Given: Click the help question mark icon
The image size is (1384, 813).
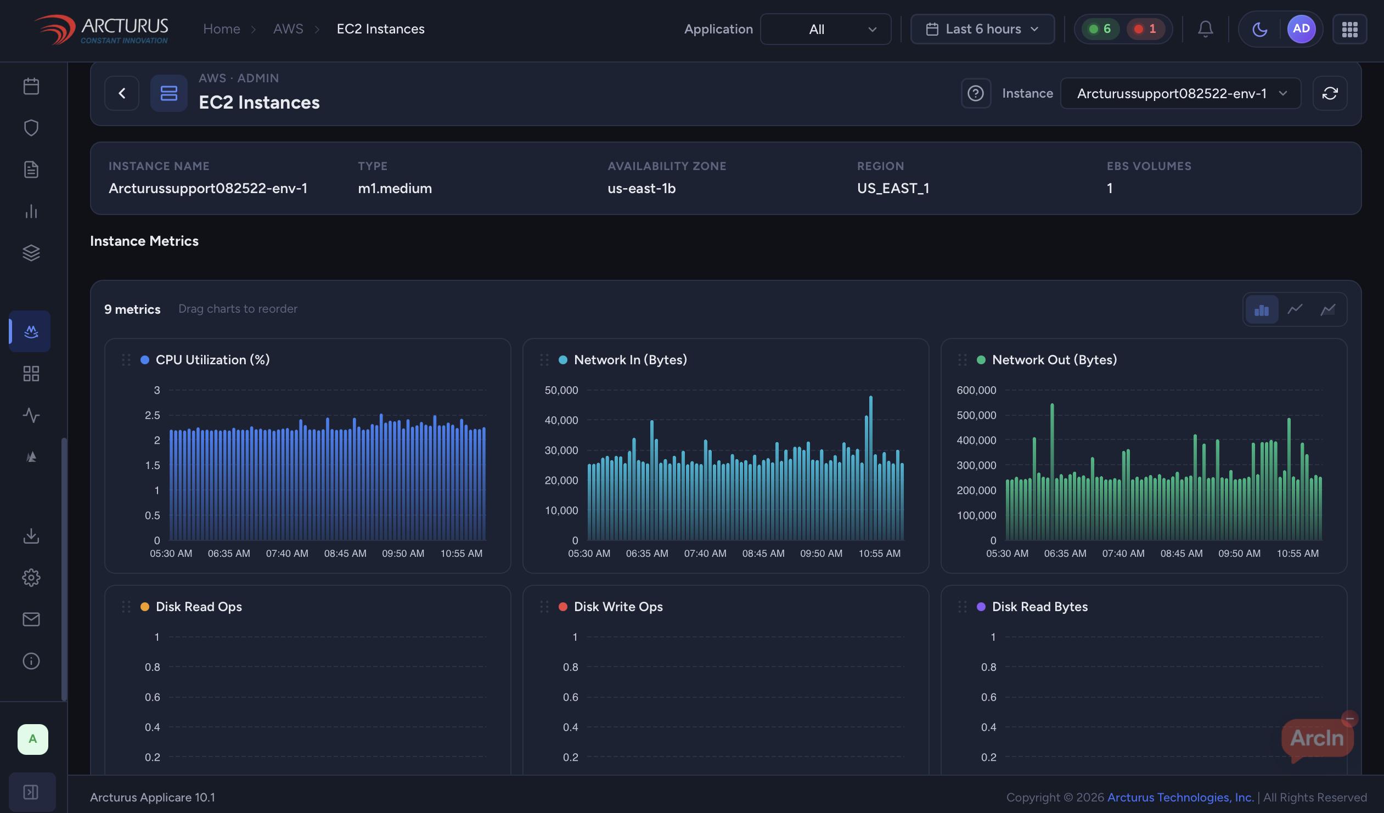Looking at the screenshot, I should click(976, 93).
